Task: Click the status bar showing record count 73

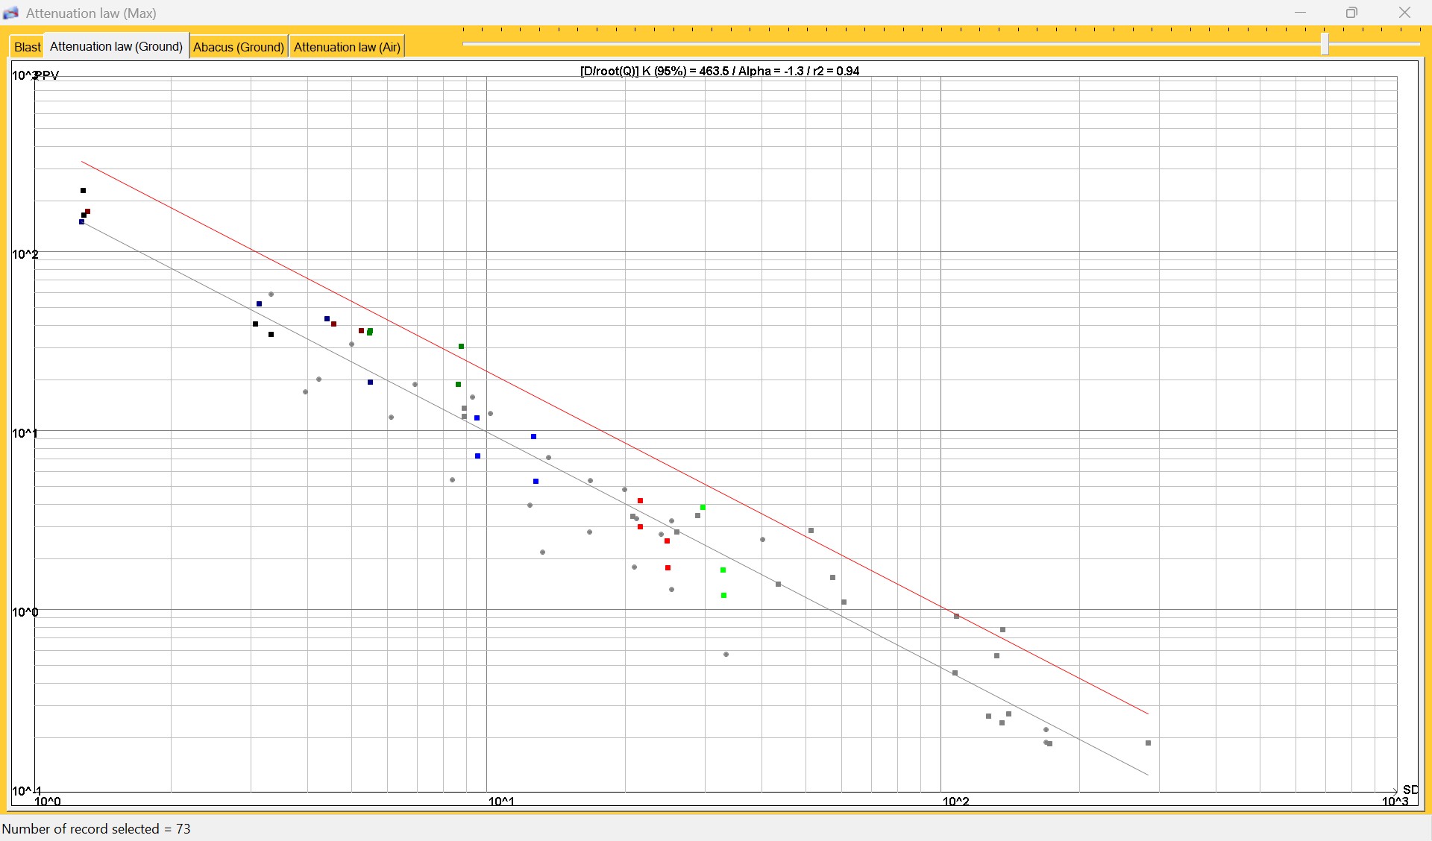Action: [98, 828]
